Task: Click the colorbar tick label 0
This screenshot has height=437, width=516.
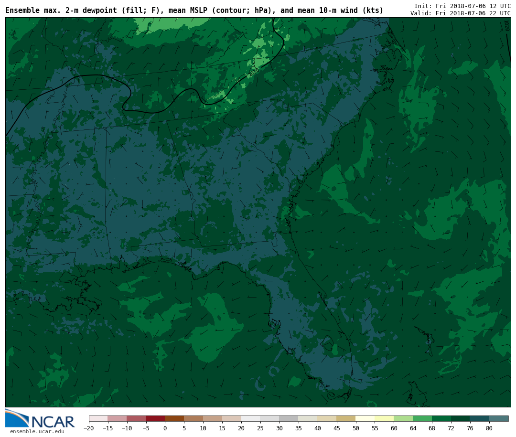Action: click(x=165, y=428)
